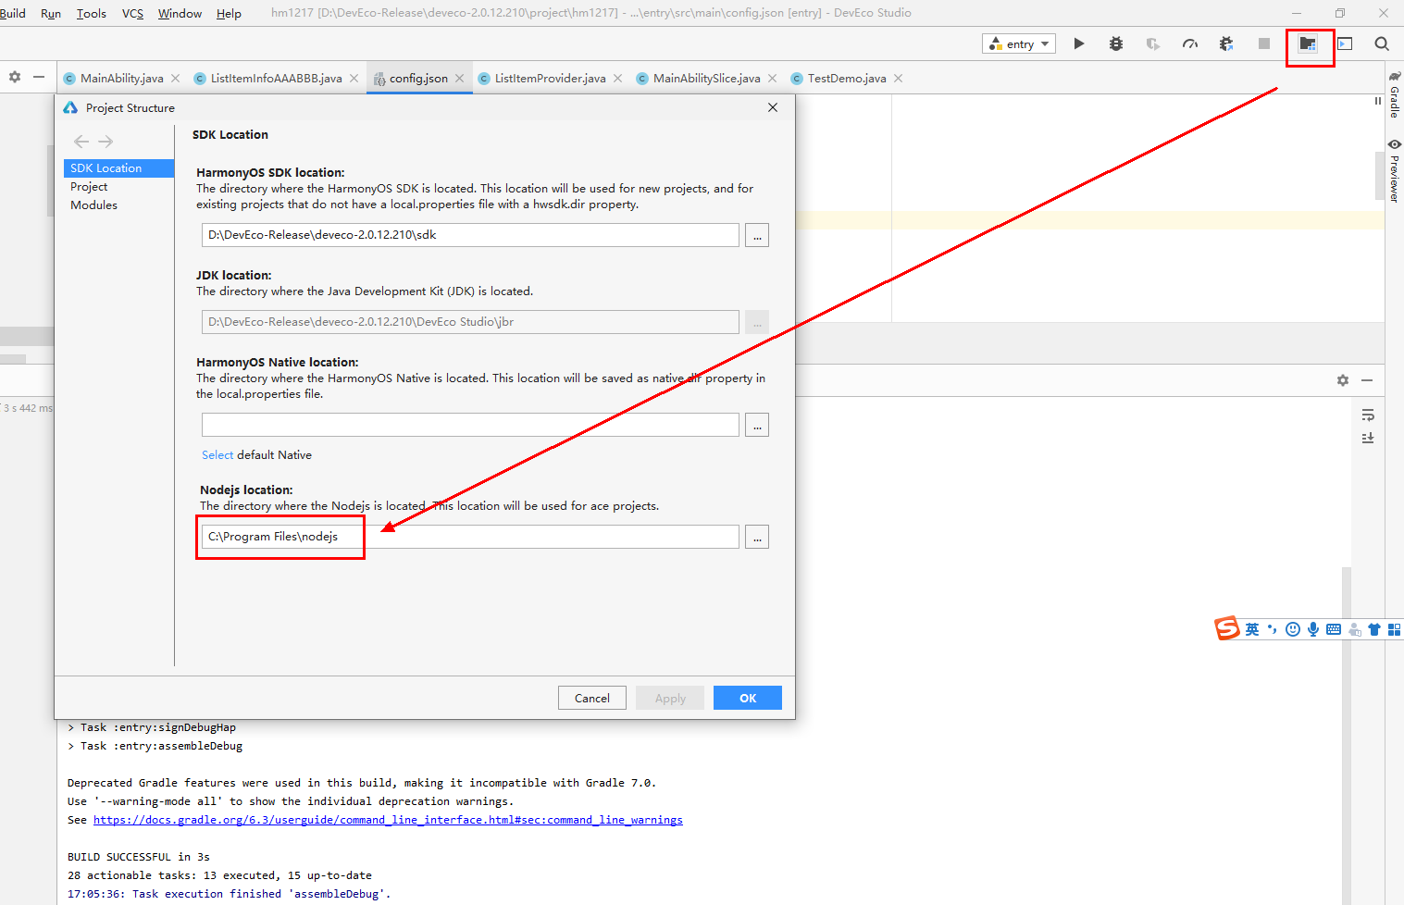
Task: Click the Sogou voice input microphone
Action: tap(1313, 629)
